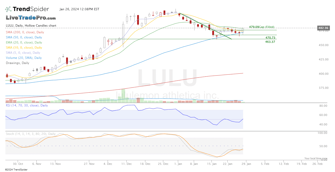
Task: Click the 479.09 Gap (Filled) annotation
Action: click(x=262, y=27)
